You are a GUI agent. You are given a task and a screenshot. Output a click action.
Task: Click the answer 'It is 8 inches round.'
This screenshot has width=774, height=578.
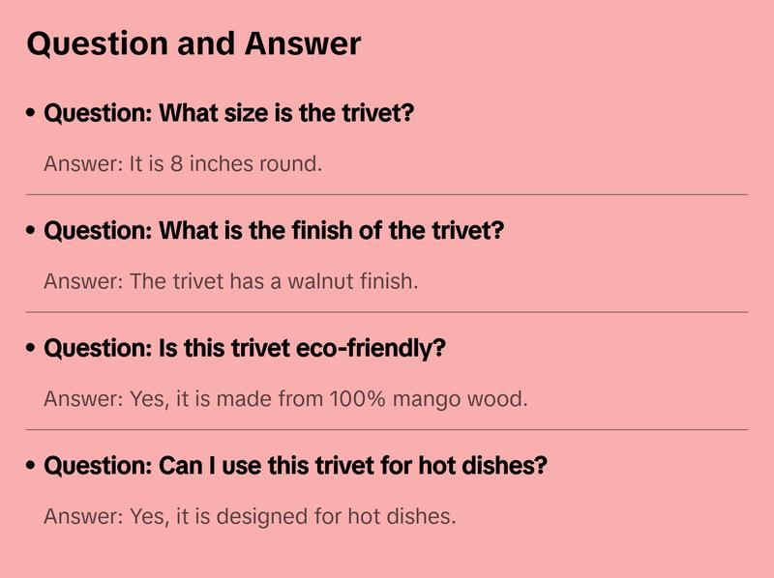183,163
